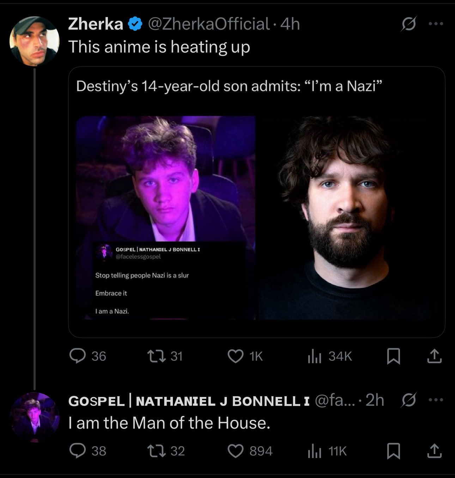
Task: Share the Man of the House reply
Action: coord(434,451)
